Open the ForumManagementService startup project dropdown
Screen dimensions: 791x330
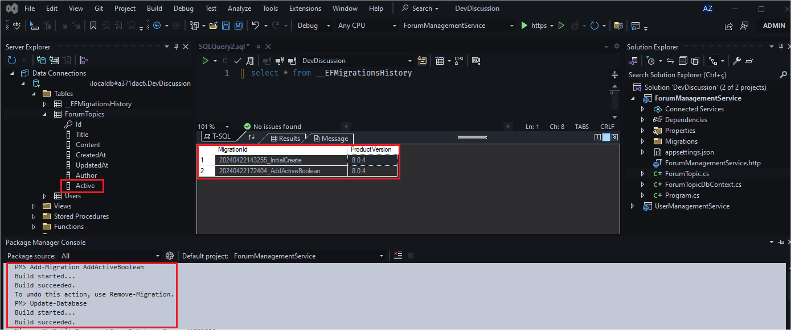pyautogui.click(x=458, y=26)
